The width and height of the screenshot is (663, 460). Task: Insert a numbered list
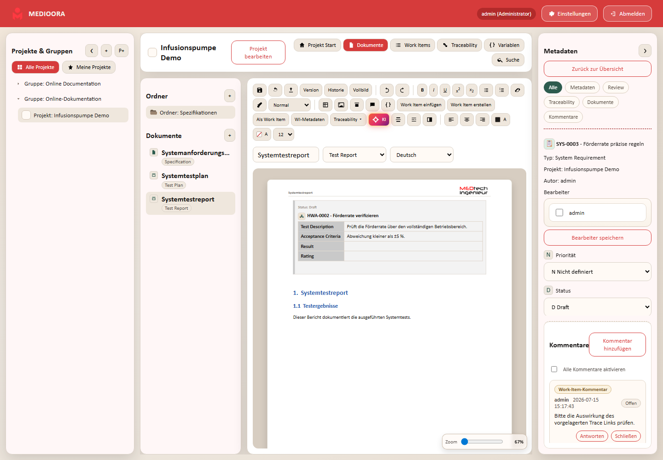[x=502, y=90]
